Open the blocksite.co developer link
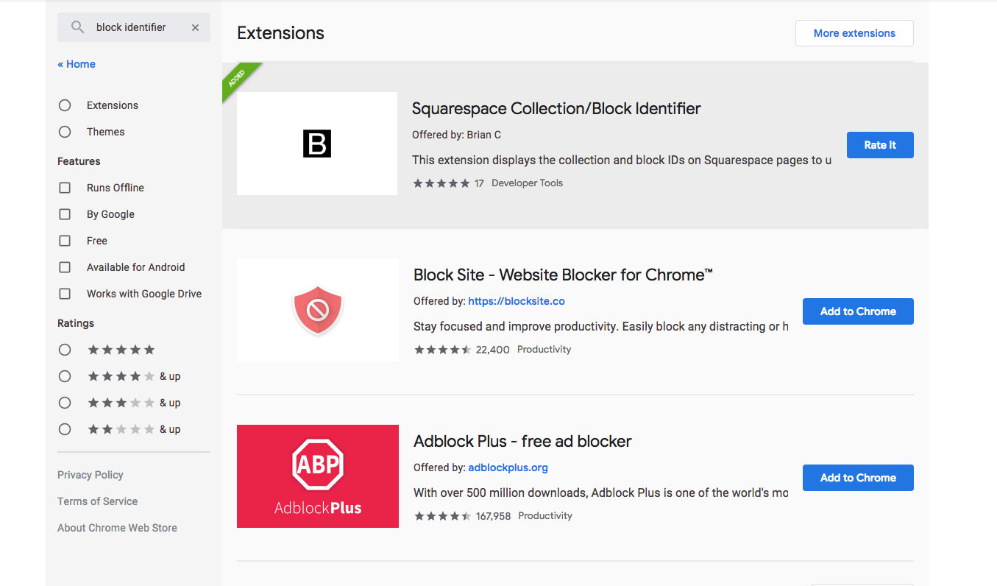This screenshot has height=586, width=997. click(517, 300)
